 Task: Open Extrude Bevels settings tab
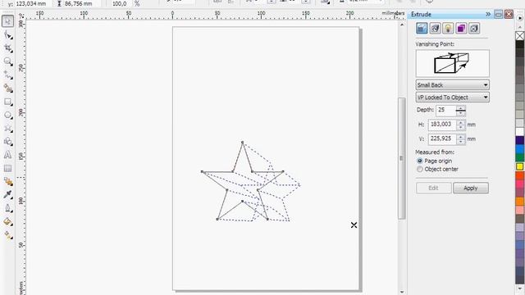pyautogui.click(x=474, y=29)
